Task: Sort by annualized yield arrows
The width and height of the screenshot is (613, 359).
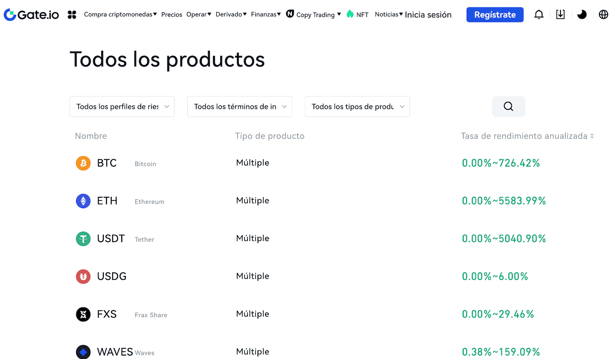Action: coord(592,136)
